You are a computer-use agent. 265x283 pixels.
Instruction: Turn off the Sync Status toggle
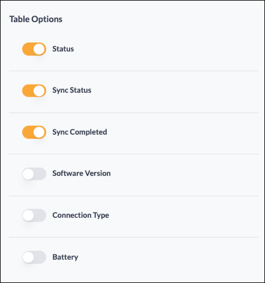click(34, 91)
